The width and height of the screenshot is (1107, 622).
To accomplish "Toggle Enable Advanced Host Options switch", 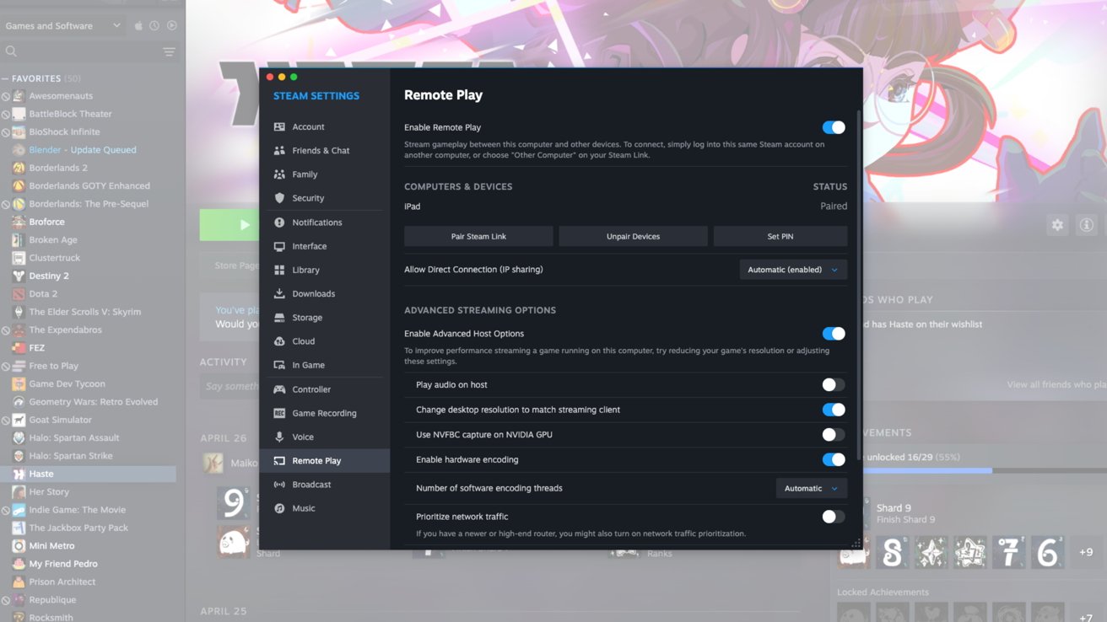I will [x=834, y=334].
